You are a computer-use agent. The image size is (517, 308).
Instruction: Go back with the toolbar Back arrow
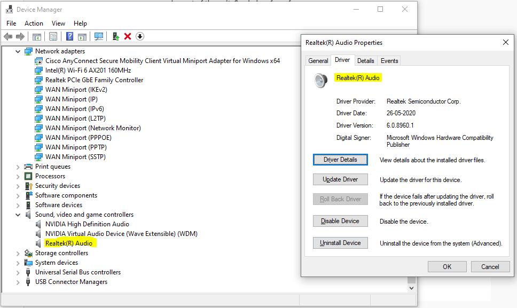8,36
